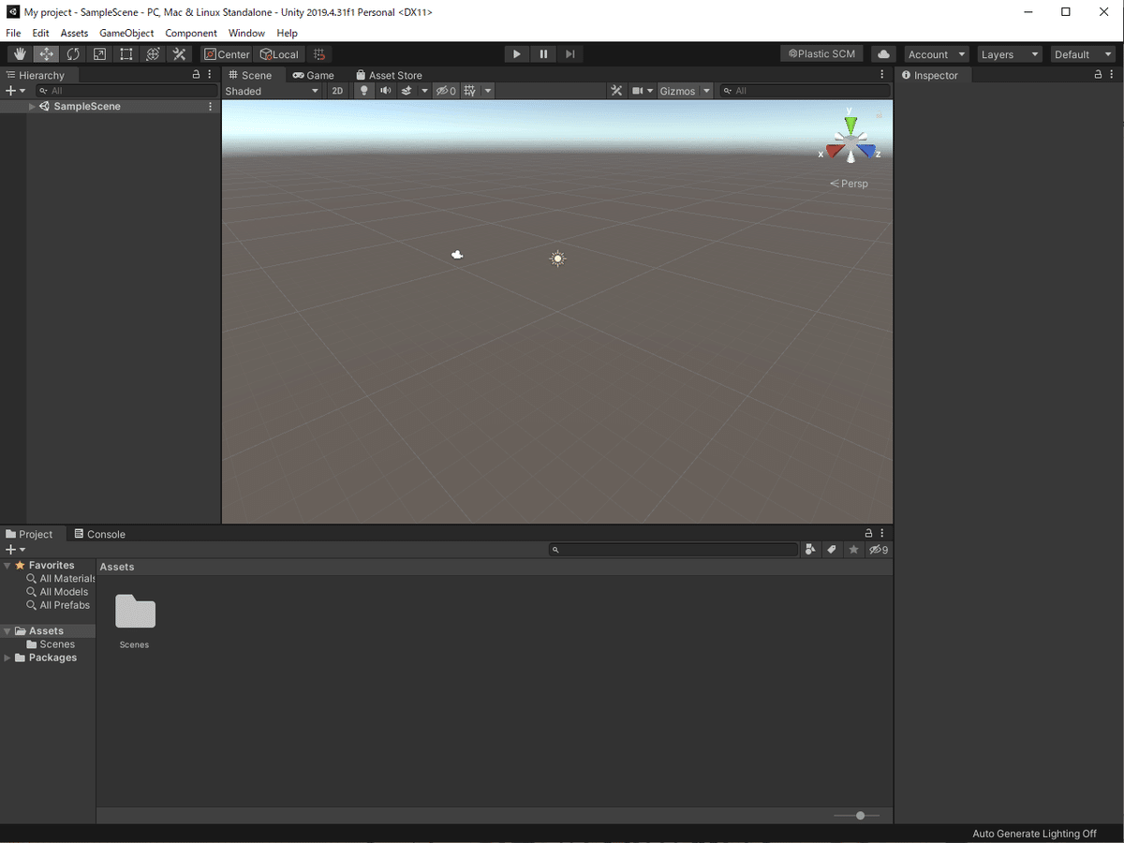
Task: Toggle scene audio
Action: point(385,91)
